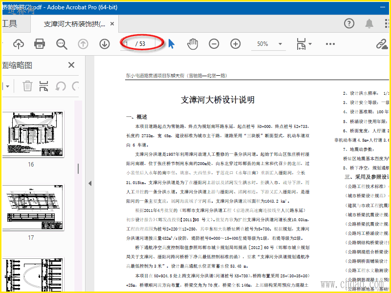Activate the hand pan tool
Viewport: 391px width, 293px height.
[x=193, y=44]
